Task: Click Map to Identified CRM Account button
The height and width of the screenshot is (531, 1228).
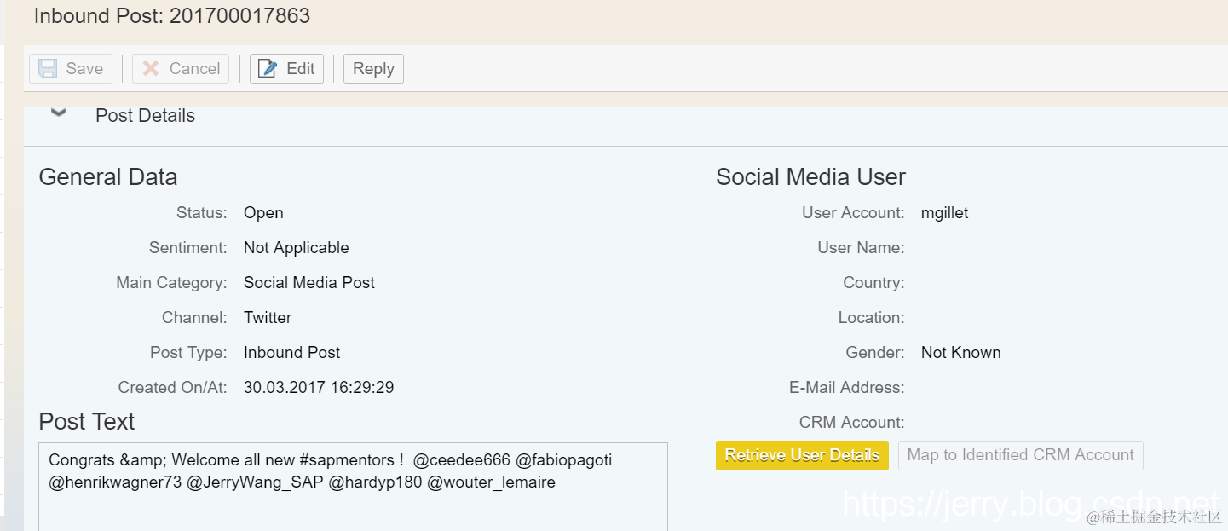Action: (x=1020, y=455)
